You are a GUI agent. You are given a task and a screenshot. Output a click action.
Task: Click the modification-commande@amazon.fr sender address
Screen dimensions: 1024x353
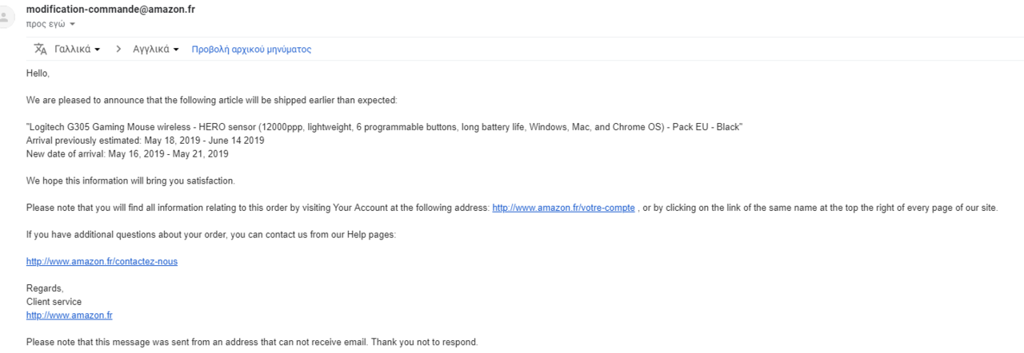tap(110, 10)
